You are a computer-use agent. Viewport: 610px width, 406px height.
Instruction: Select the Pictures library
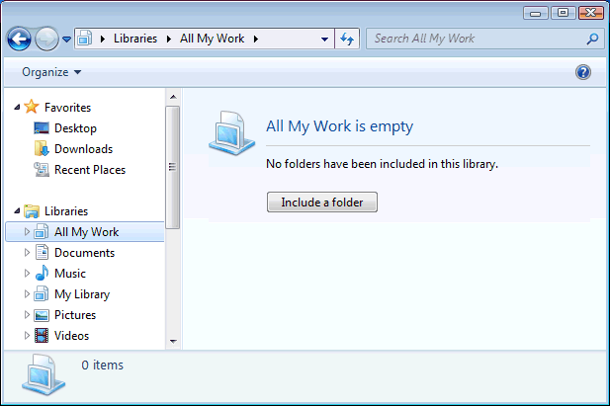tap(75, 315)
